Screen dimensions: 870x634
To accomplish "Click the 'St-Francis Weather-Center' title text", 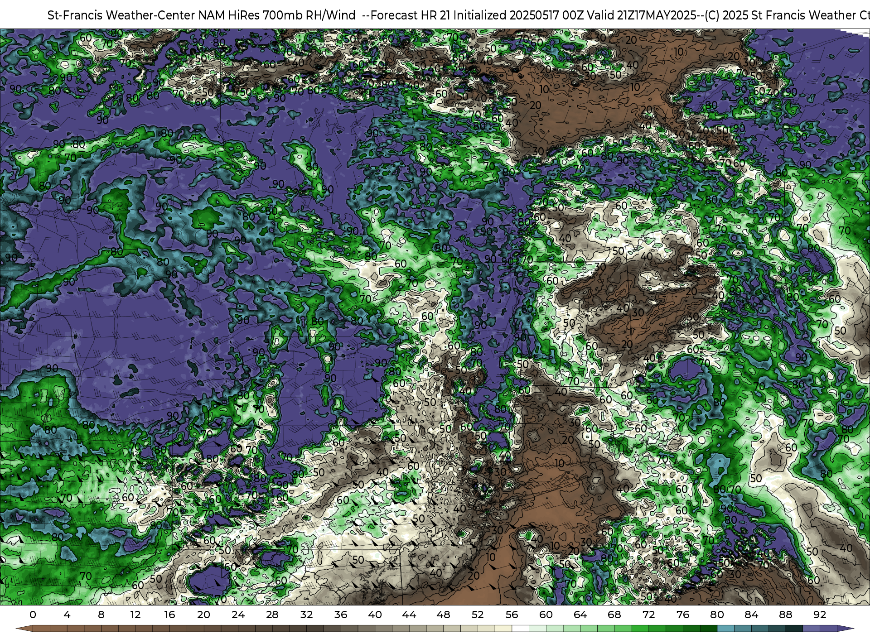I will point(121,15).
